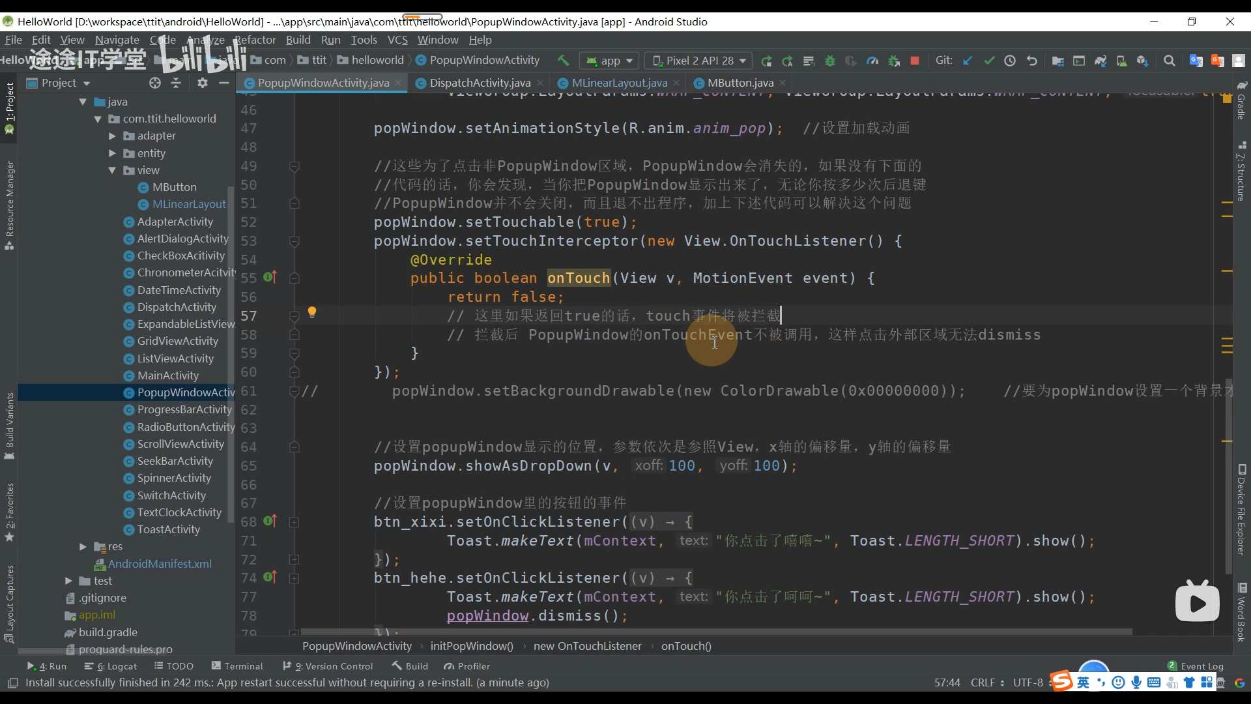This screenshot has height=704, width=1251.
Task: Click the locate target icon in Project panel
Action: (x=154, y=83)
